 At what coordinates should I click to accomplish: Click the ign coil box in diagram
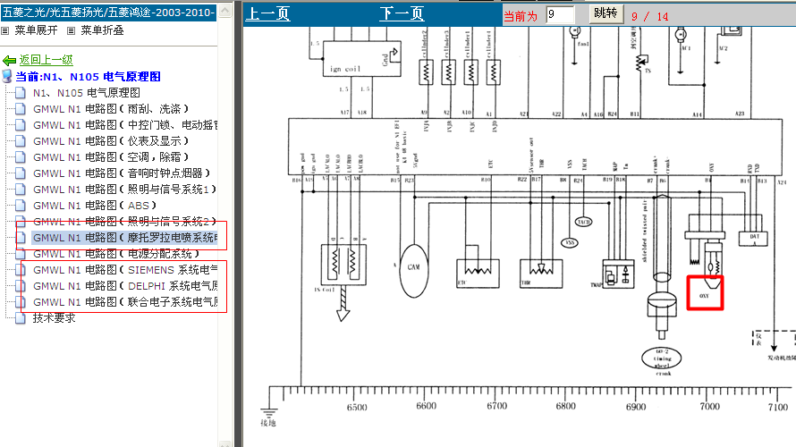pos(361,59)
